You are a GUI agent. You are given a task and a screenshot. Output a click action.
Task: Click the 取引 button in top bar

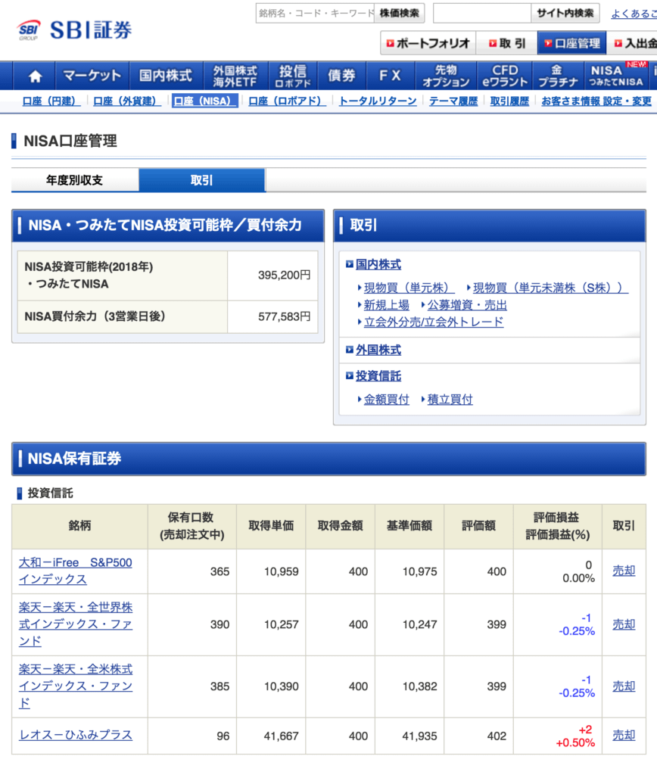506,43
